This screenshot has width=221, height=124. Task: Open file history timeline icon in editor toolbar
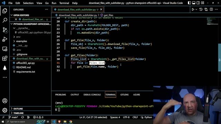pyautogui.click(x=201, y=9)
